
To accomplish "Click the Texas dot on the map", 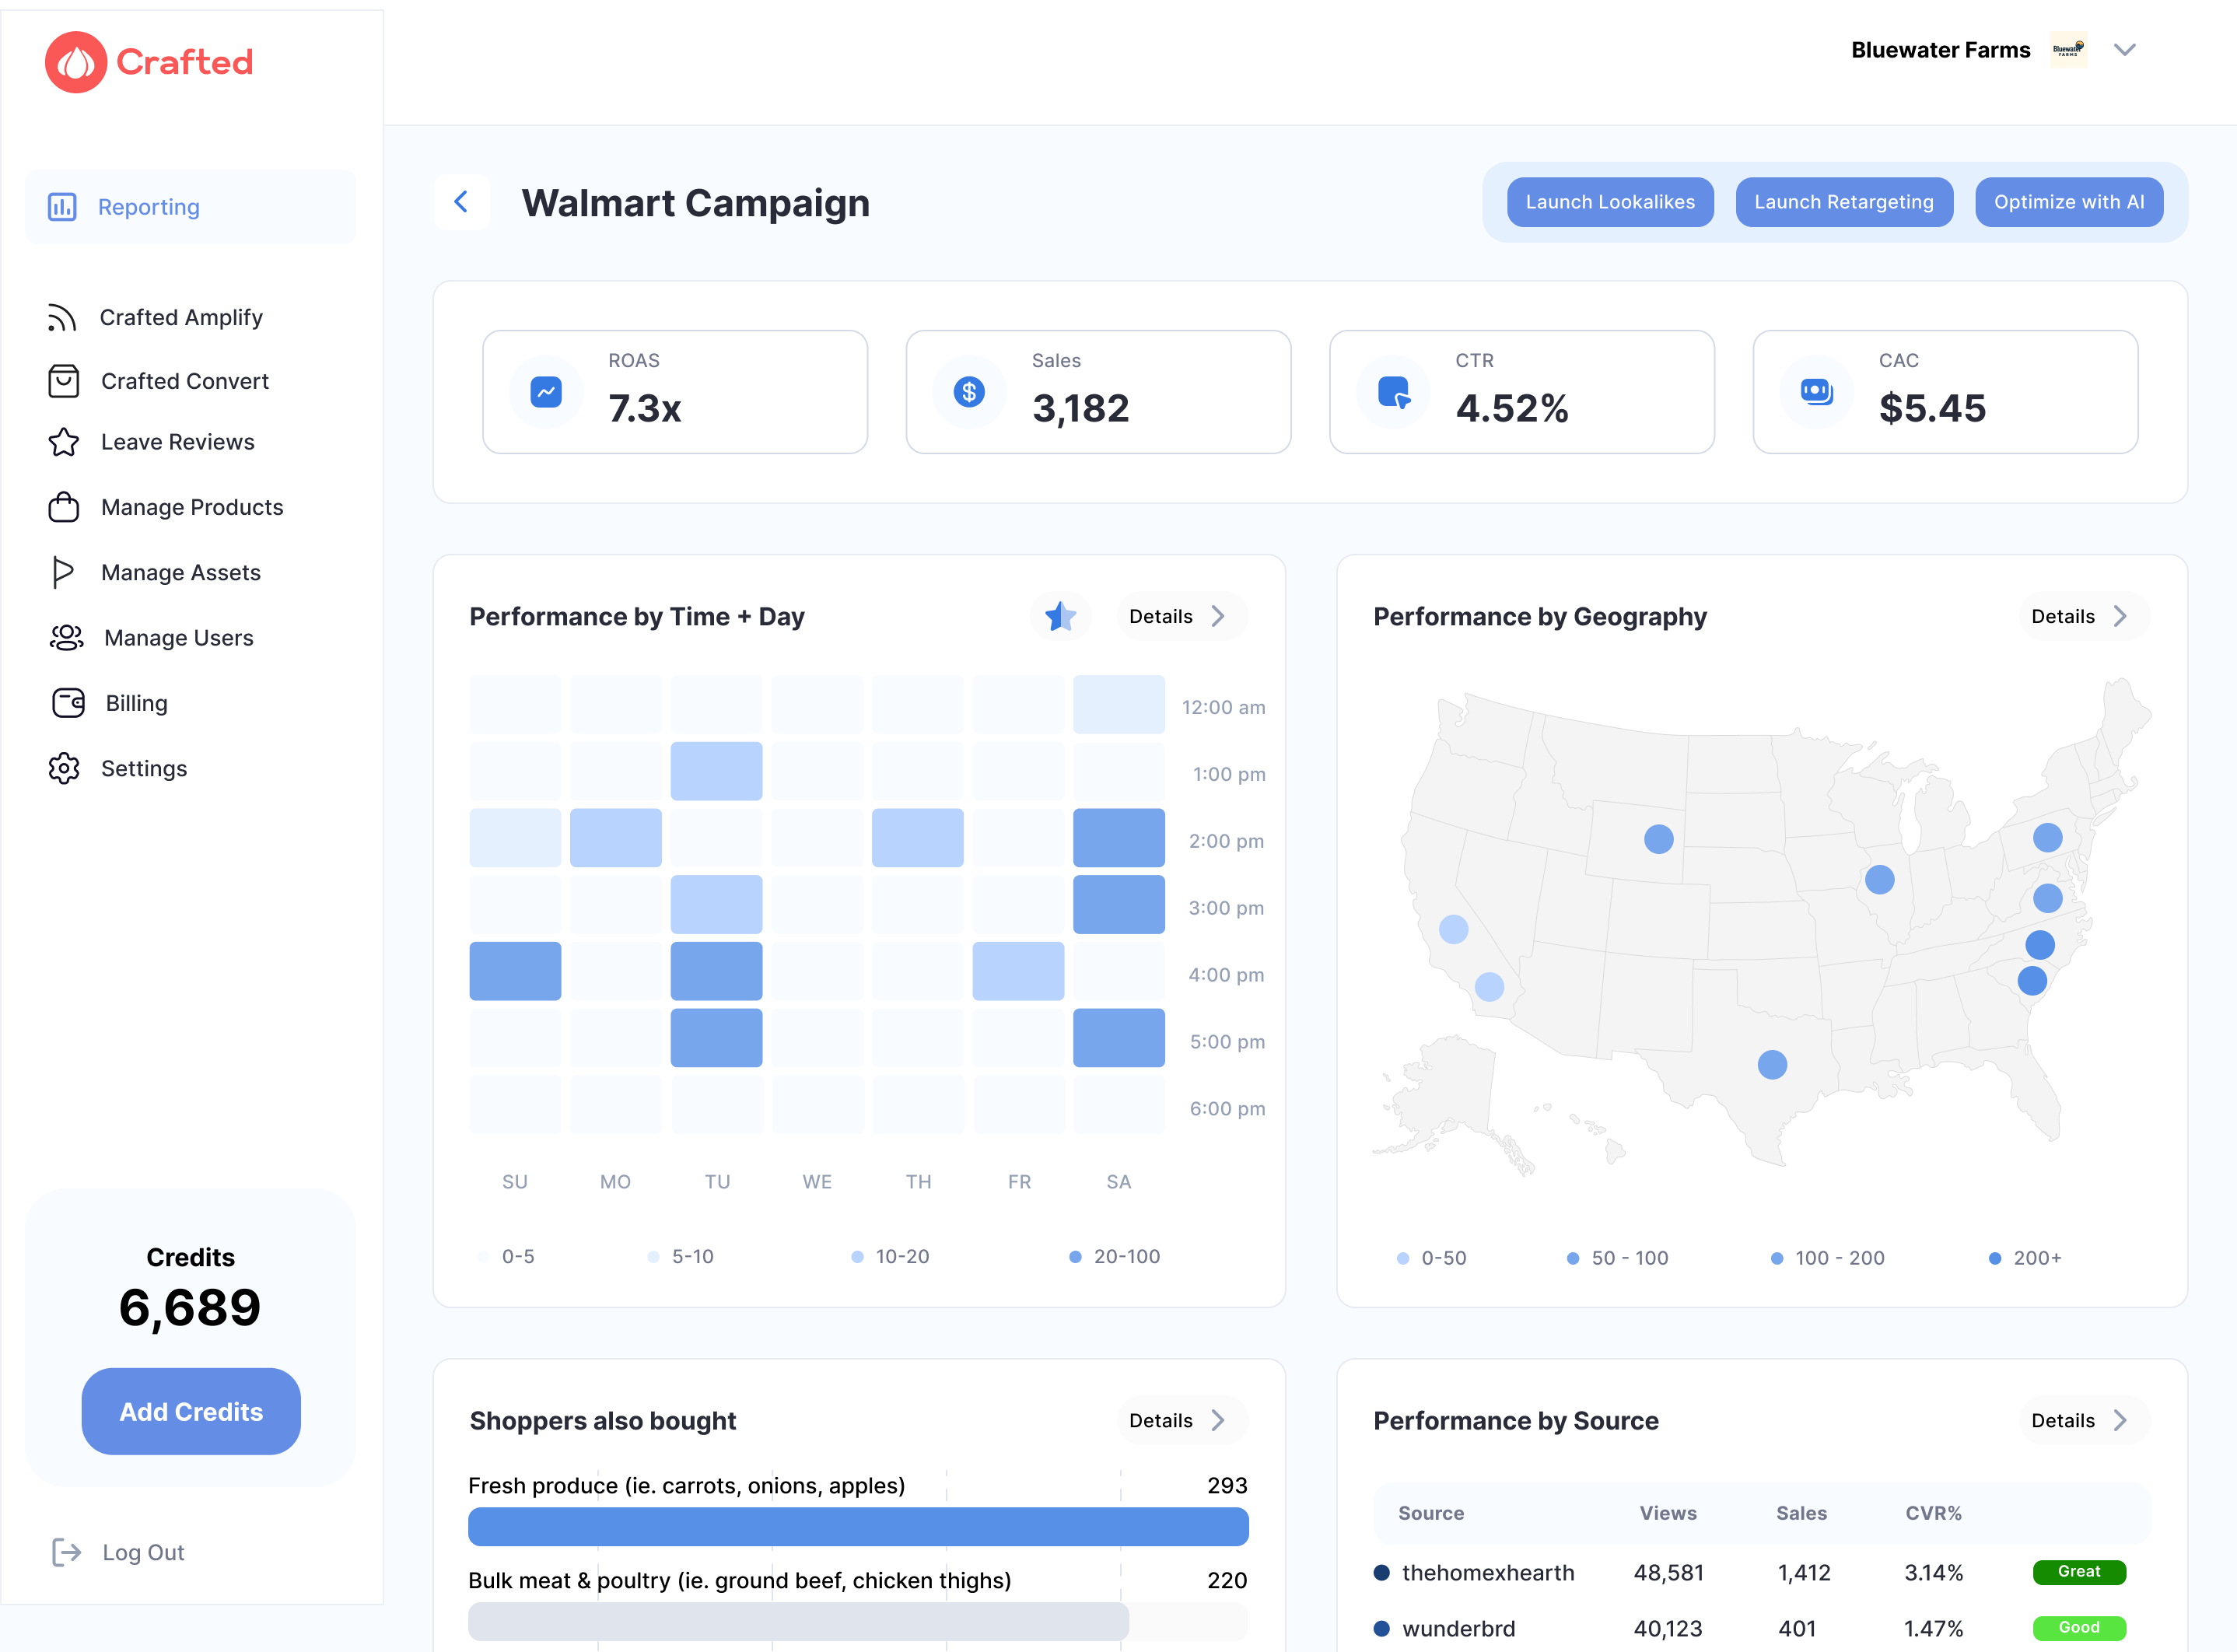I will coord(1772,1064).
